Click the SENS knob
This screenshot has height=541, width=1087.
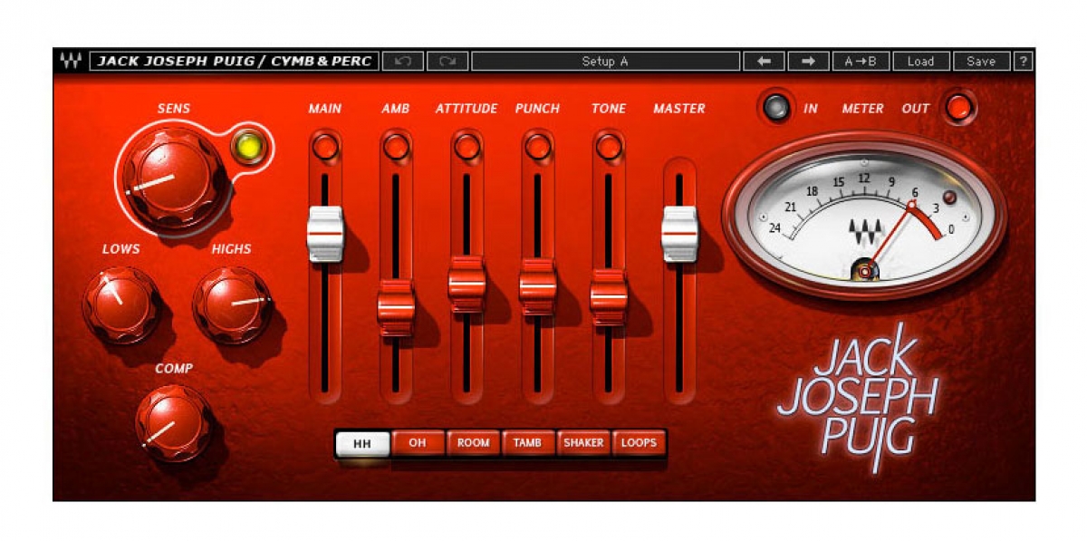coord(173,179)
